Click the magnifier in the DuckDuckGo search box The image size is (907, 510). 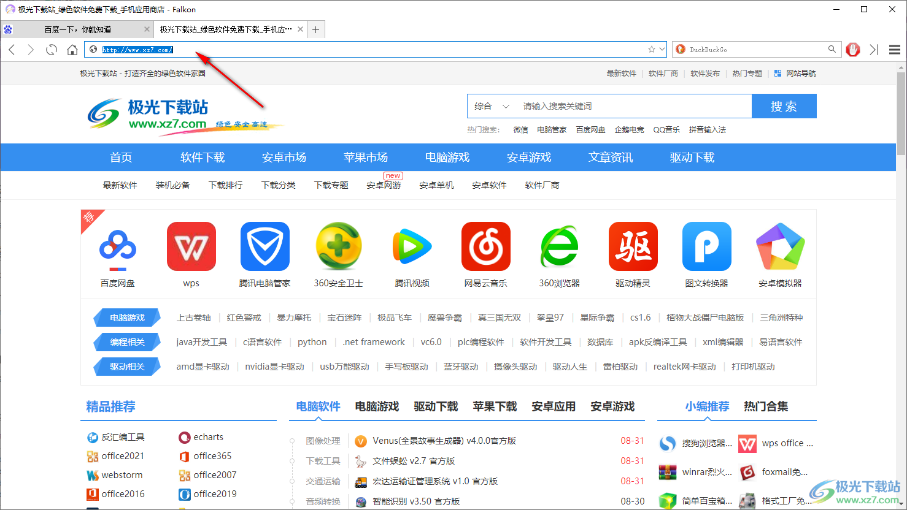(x=832, y=50)
